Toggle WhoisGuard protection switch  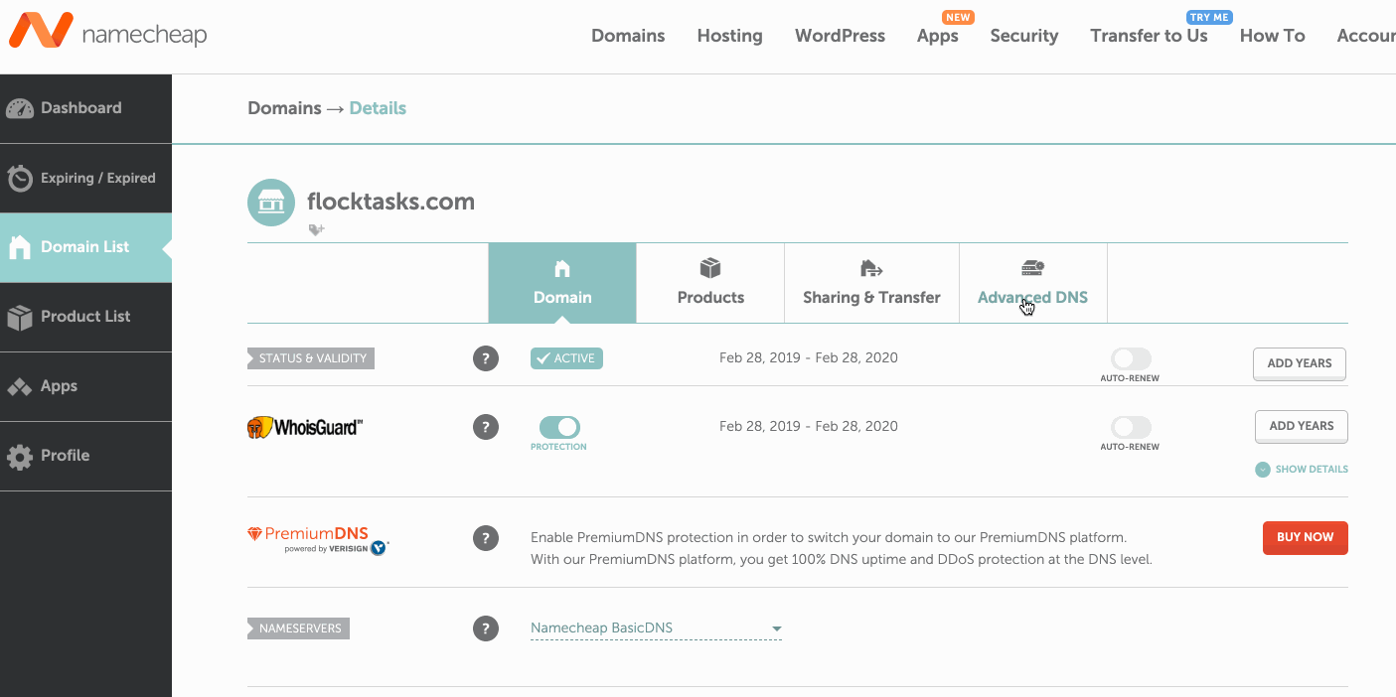point(559,427)
